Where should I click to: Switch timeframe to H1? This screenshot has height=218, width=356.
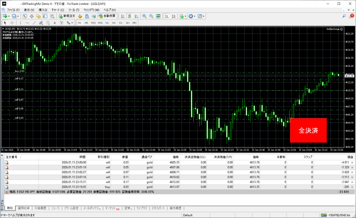pos(107,23)
